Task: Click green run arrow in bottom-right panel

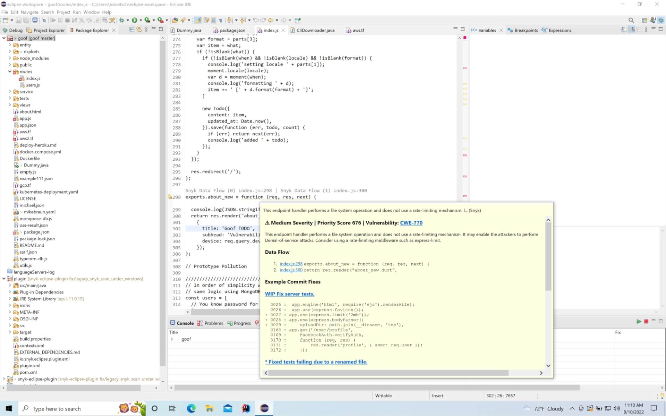Action: coord(639,322)
